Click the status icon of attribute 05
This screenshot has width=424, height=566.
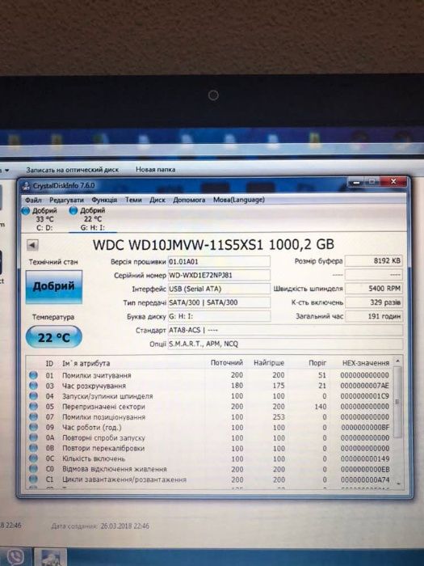(33, 407)
